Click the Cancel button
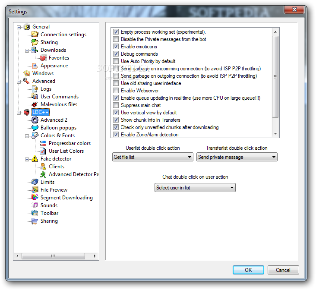Image resolution: width=316 pixels, height=290 pixels. pos(283,270)
